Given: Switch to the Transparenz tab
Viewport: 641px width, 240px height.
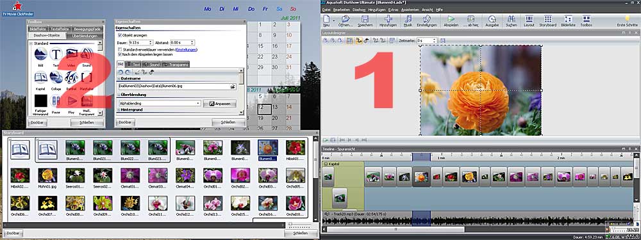Looking at the screenshot, I should 176,65.
